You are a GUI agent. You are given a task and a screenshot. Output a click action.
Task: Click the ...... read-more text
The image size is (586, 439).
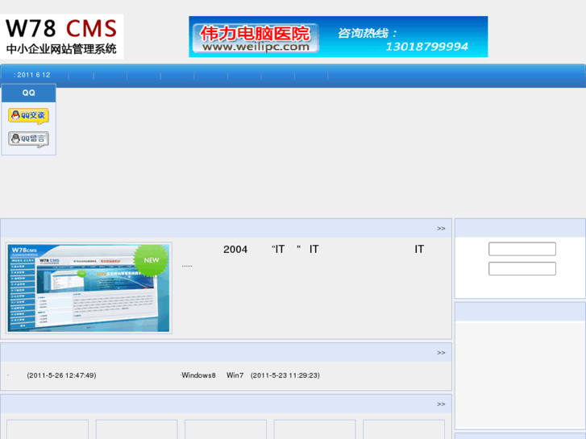187,266
